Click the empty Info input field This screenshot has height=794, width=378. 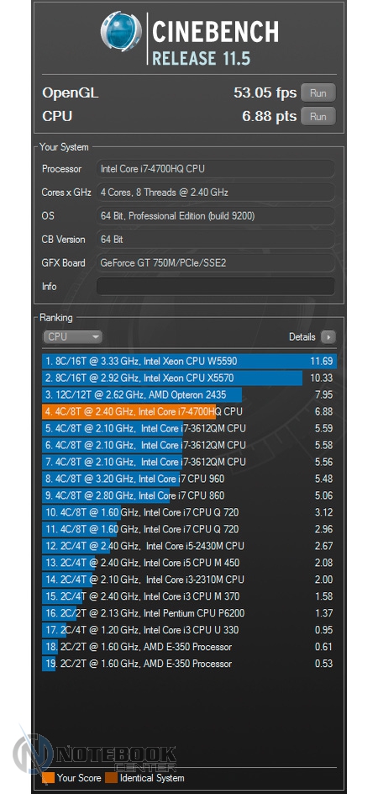pos(216,286)
